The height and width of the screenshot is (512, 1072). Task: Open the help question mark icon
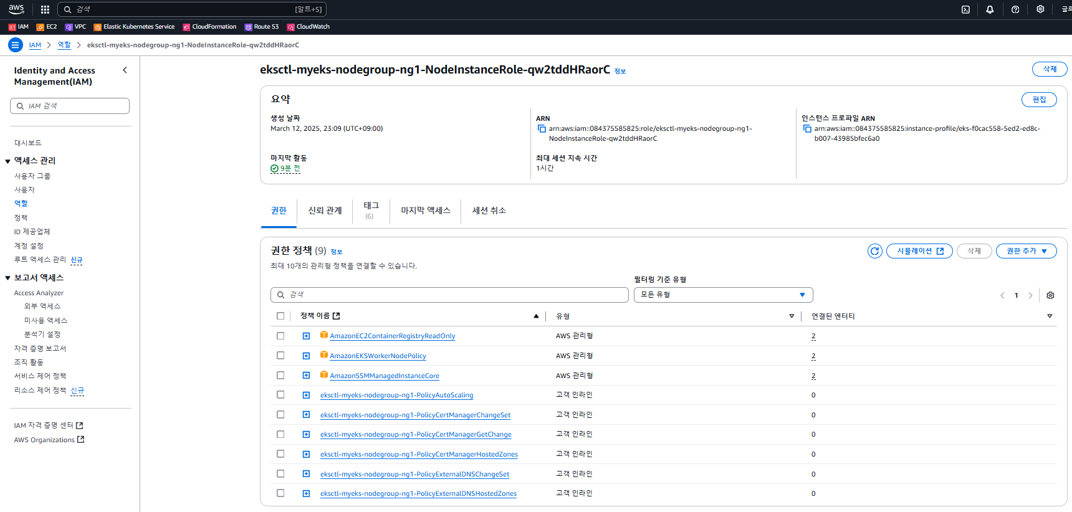pos(1015,9)
